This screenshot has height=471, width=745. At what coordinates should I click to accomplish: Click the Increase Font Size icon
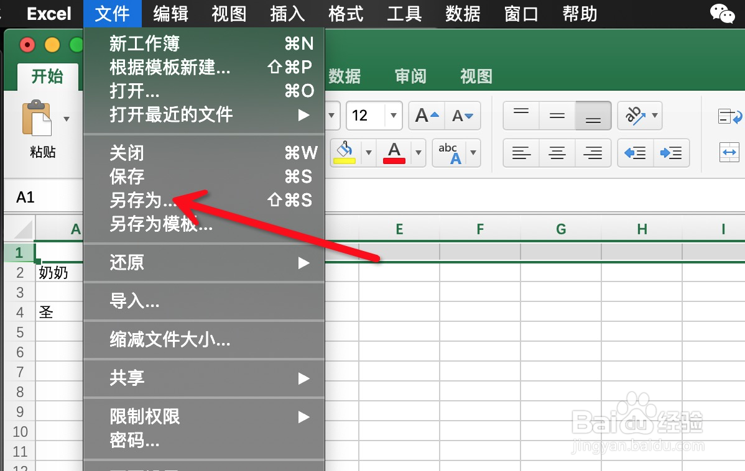pyautogui.click(x=425, y=116)
